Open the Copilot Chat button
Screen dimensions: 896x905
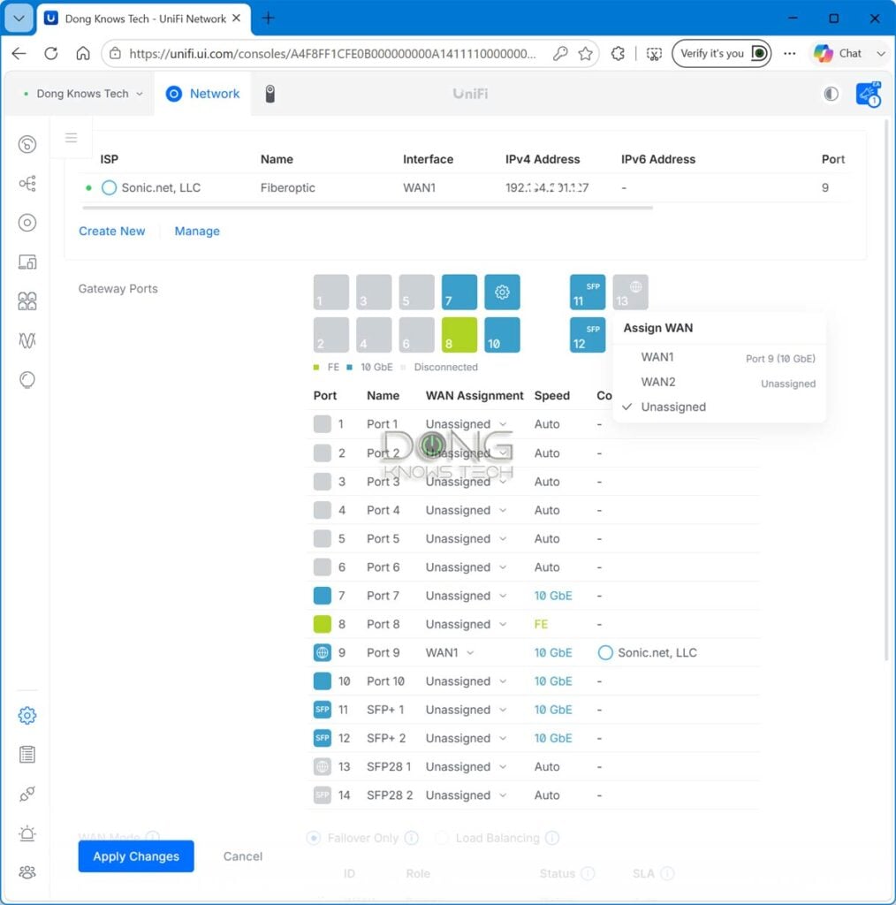coord(840,54)
